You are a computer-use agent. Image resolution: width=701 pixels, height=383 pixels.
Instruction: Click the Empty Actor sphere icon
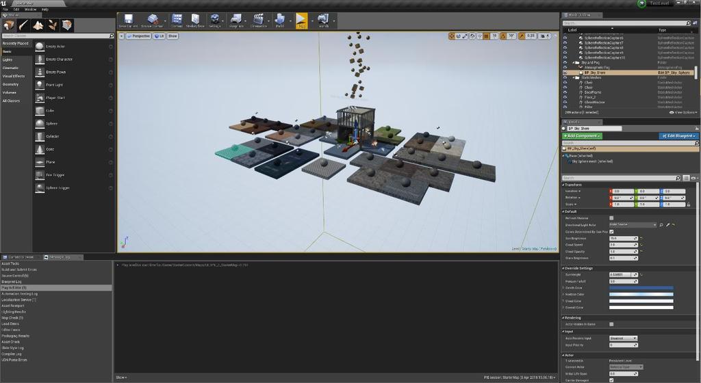(x=40, y=47)
